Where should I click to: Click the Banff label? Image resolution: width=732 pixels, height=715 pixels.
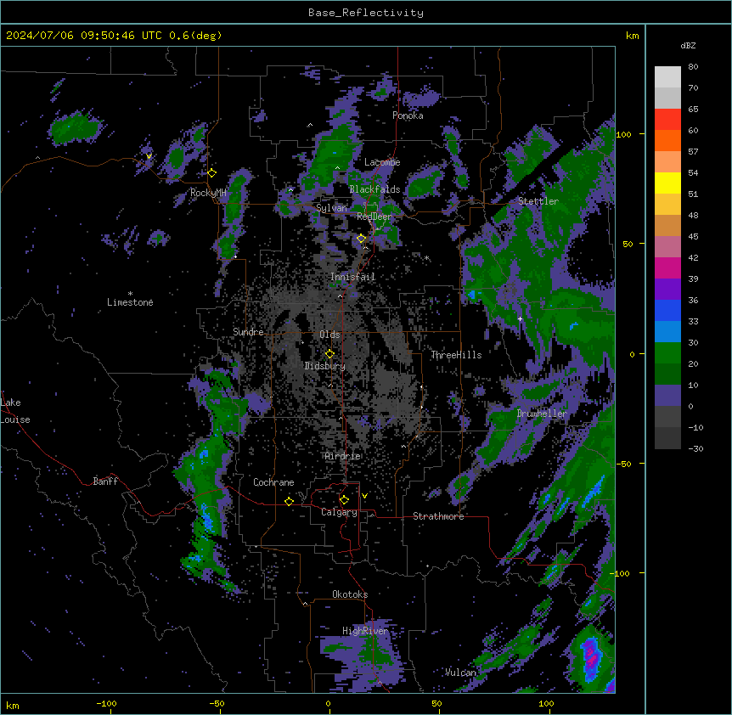click(x=105, y=481)
